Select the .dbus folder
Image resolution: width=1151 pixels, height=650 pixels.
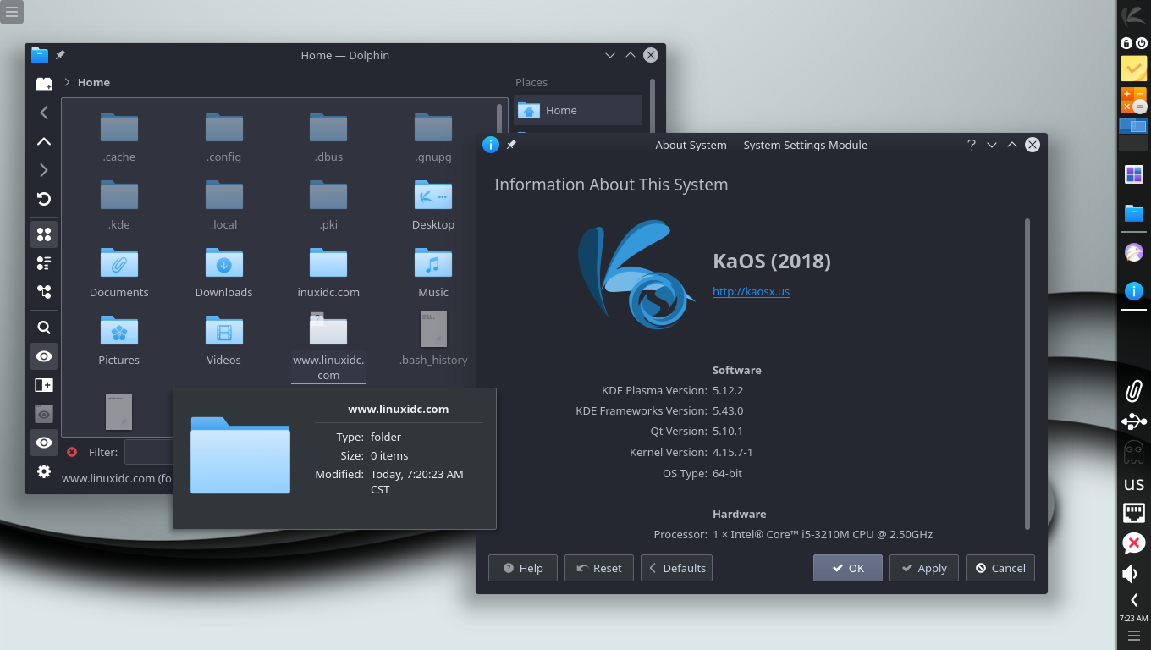pos(328,137)
